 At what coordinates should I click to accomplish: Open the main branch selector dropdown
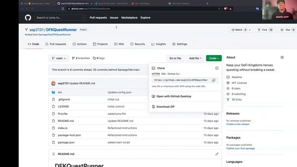(x=59, y=58)
